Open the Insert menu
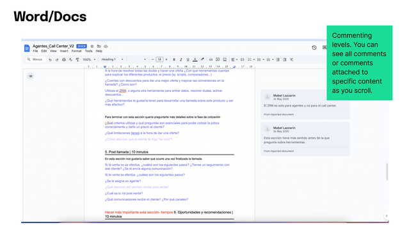This screenshot has height=237, width=416. (x=64, y=51)
